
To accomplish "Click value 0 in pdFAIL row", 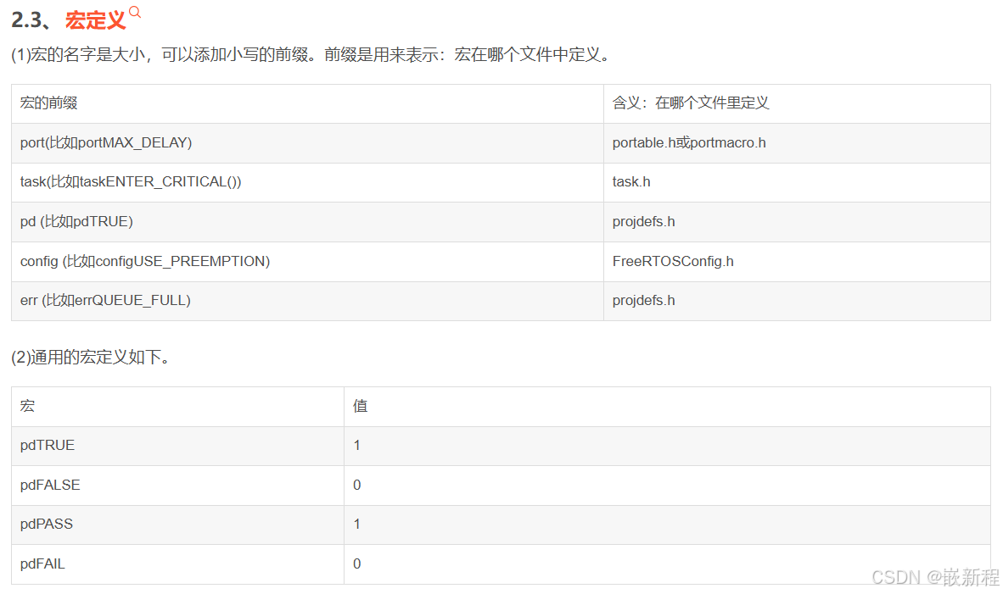I will (667, 564).
